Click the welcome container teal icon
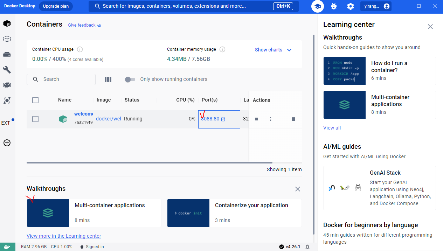 coord(63,119)
